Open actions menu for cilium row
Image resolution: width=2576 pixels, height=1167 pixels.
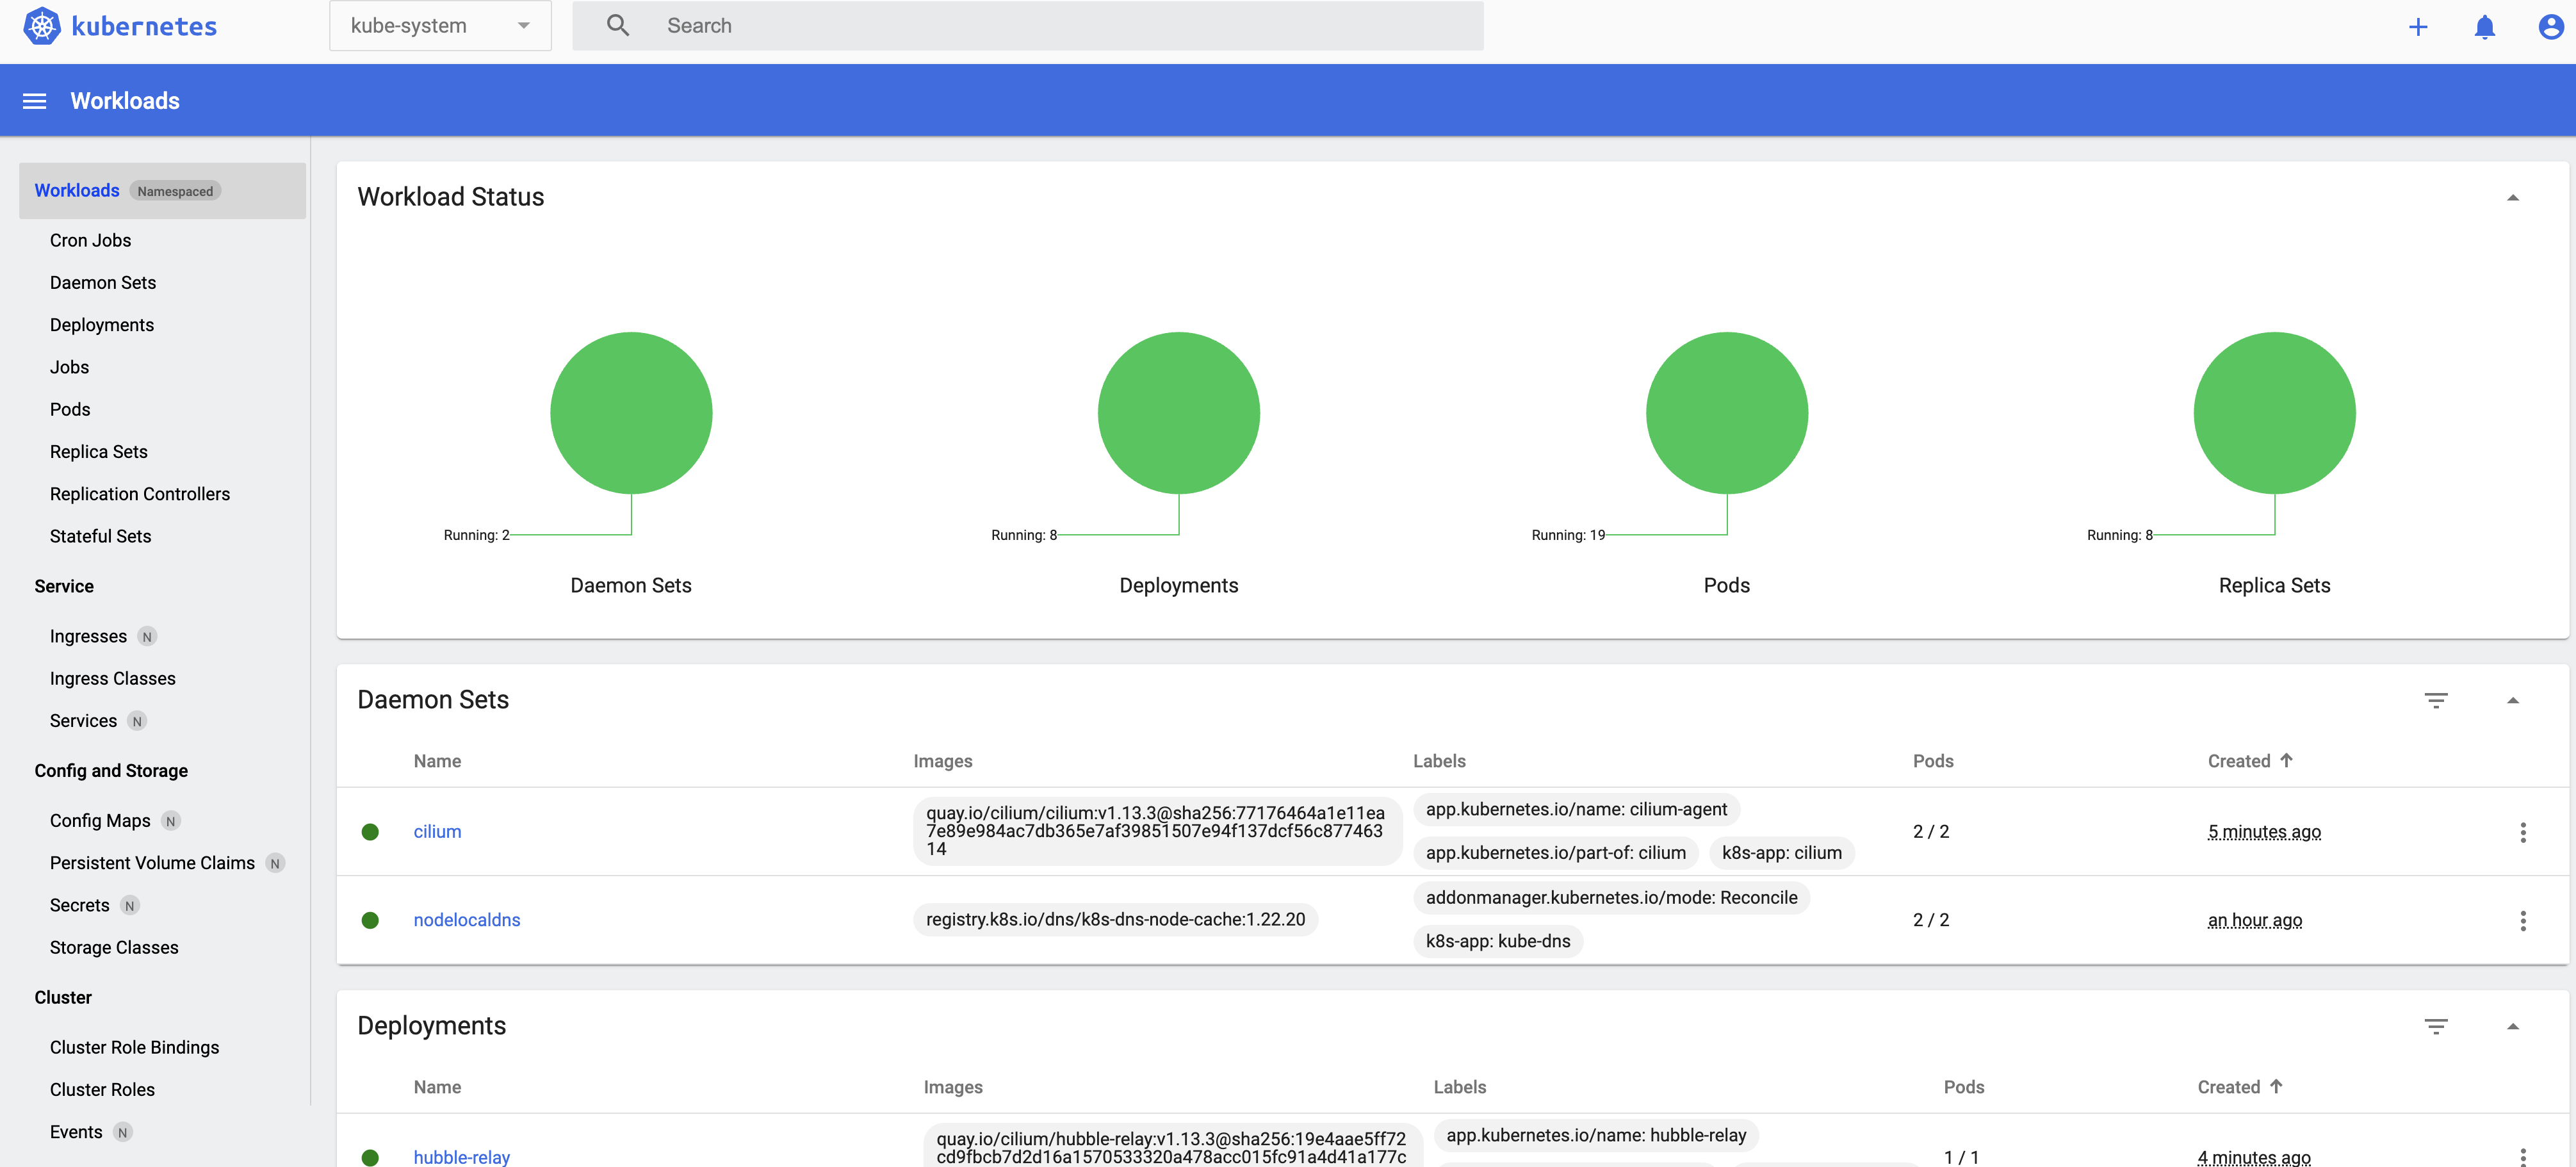2523,832
